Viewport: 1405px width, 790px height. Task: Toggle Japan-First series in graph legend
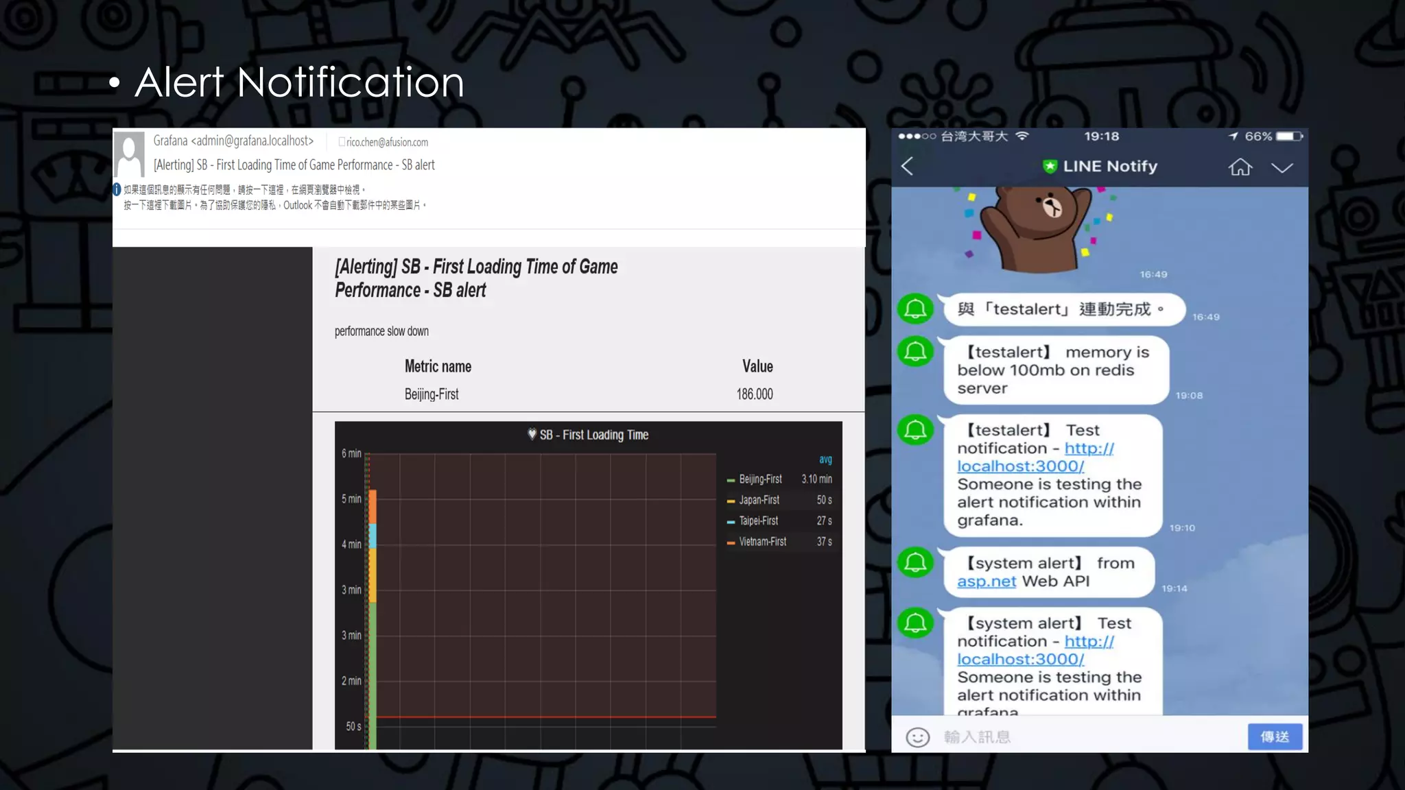[759, 501]
